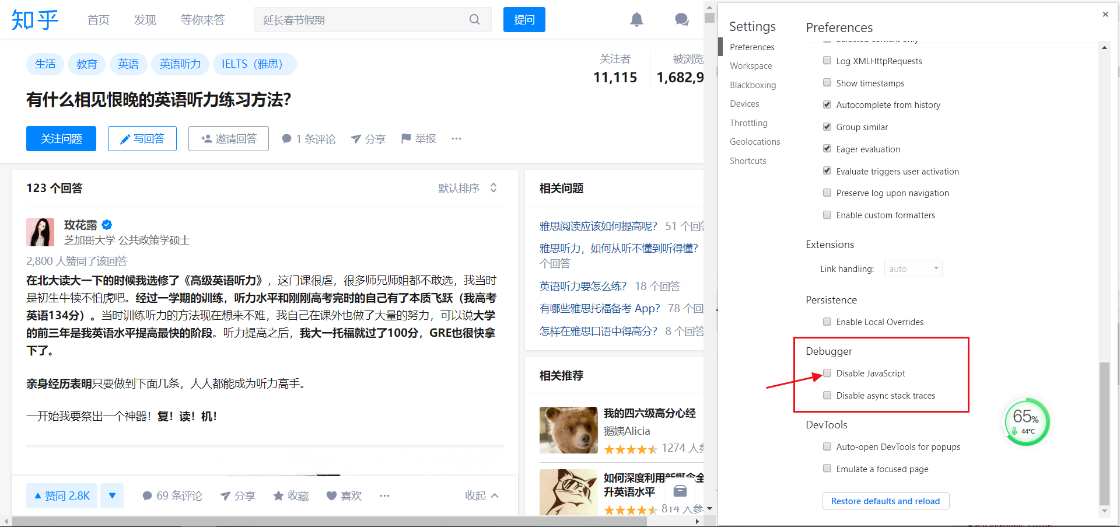Click the 65% circular performance gauge

1025,421
